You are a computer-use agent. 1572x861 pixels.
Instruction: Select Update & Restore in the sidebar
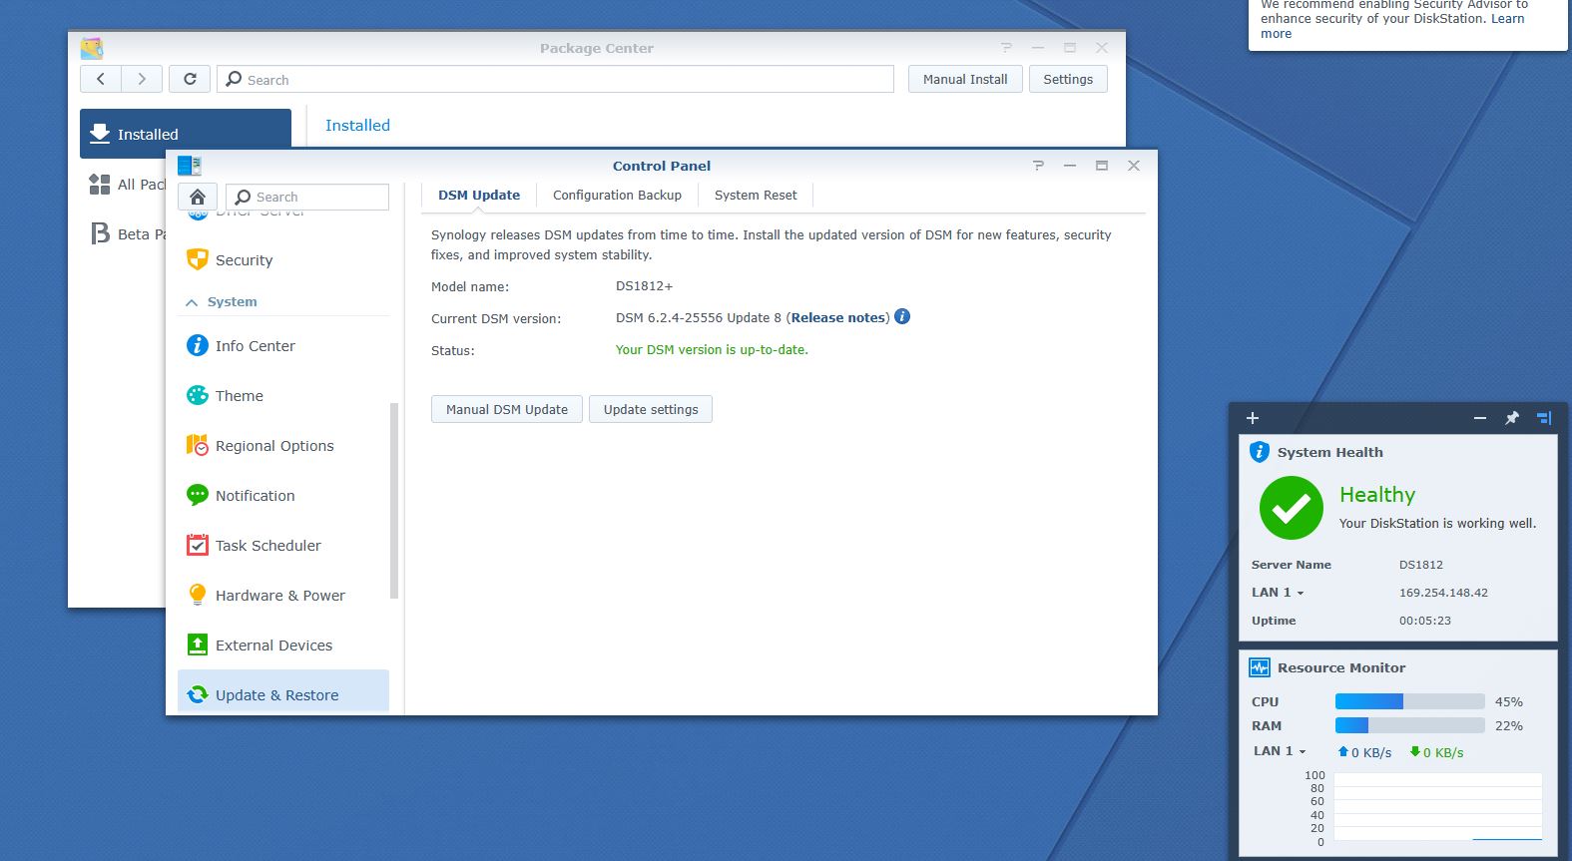[283, 692]
